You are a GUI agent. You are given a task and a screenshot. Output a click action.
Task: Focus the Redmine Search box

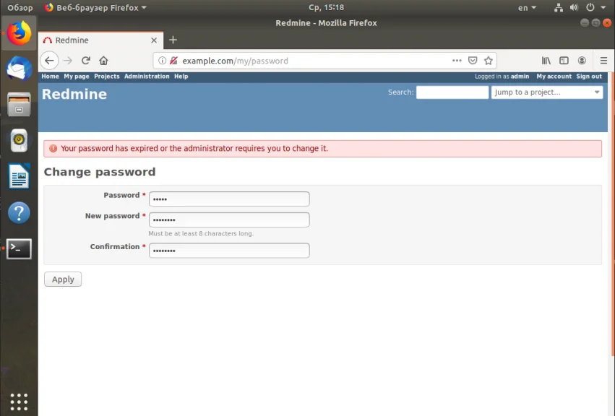[x=452, y=92]
